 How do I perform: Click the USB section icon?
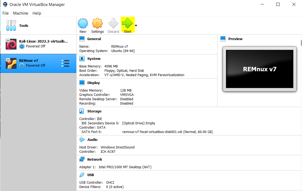[x=82, y=175]
